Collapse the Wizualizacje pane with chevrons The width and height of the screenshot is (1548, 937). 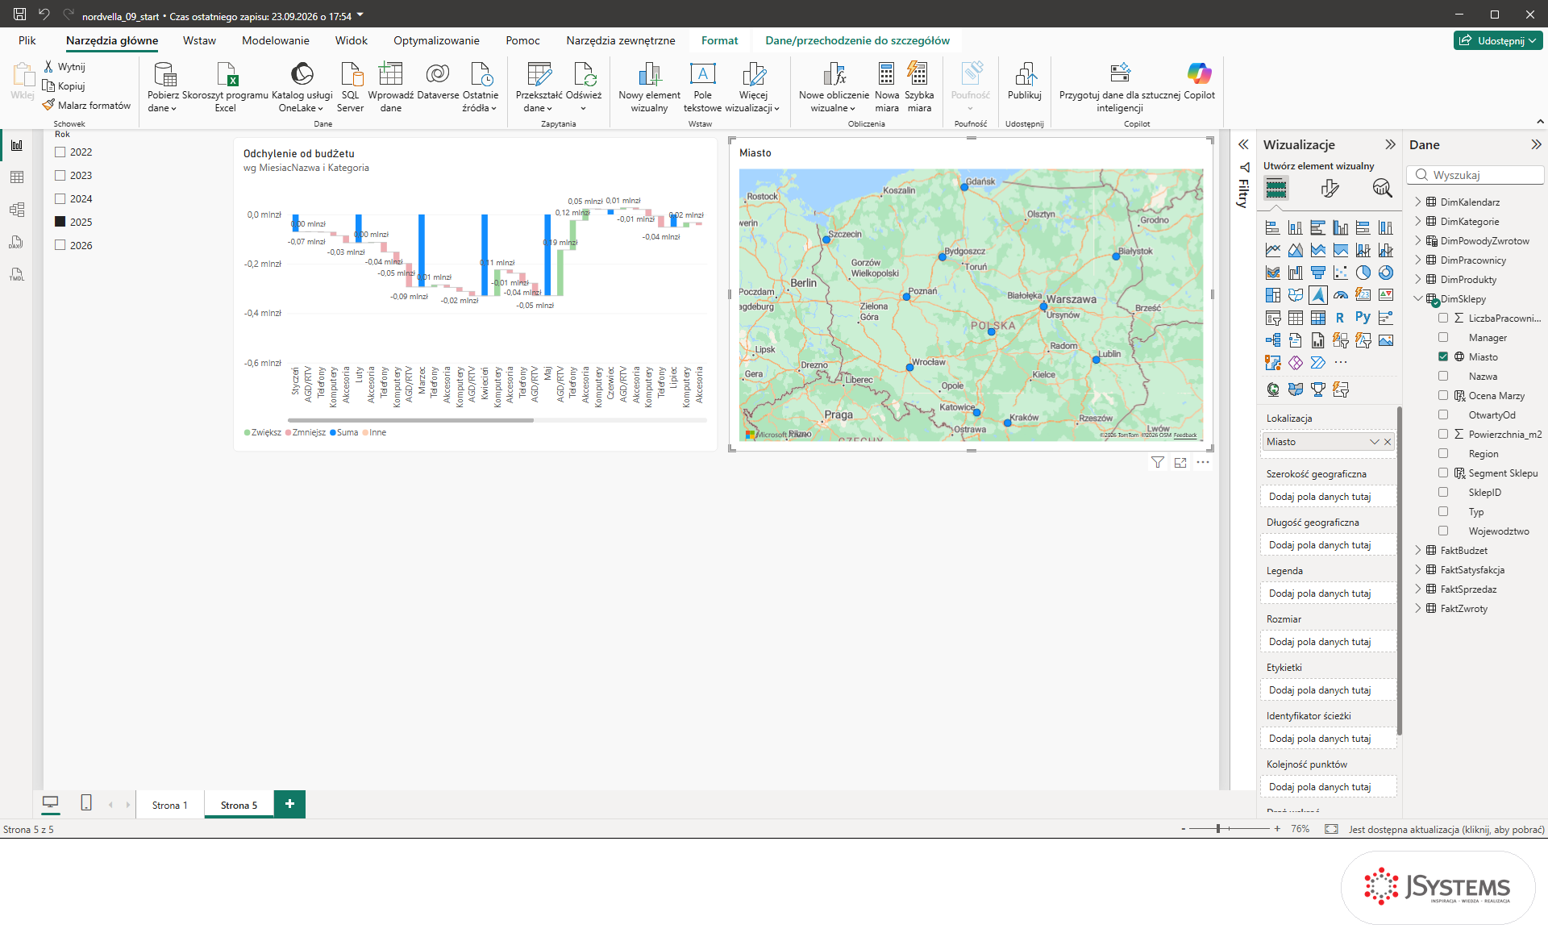1390,144
